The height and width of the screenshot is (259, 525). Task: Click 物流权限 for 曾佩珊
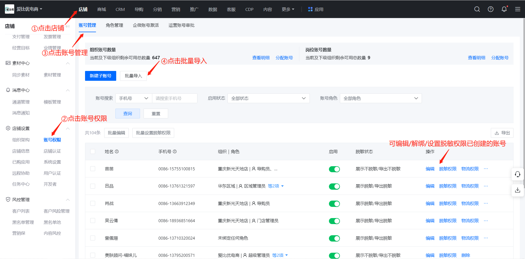pos(470,238)
